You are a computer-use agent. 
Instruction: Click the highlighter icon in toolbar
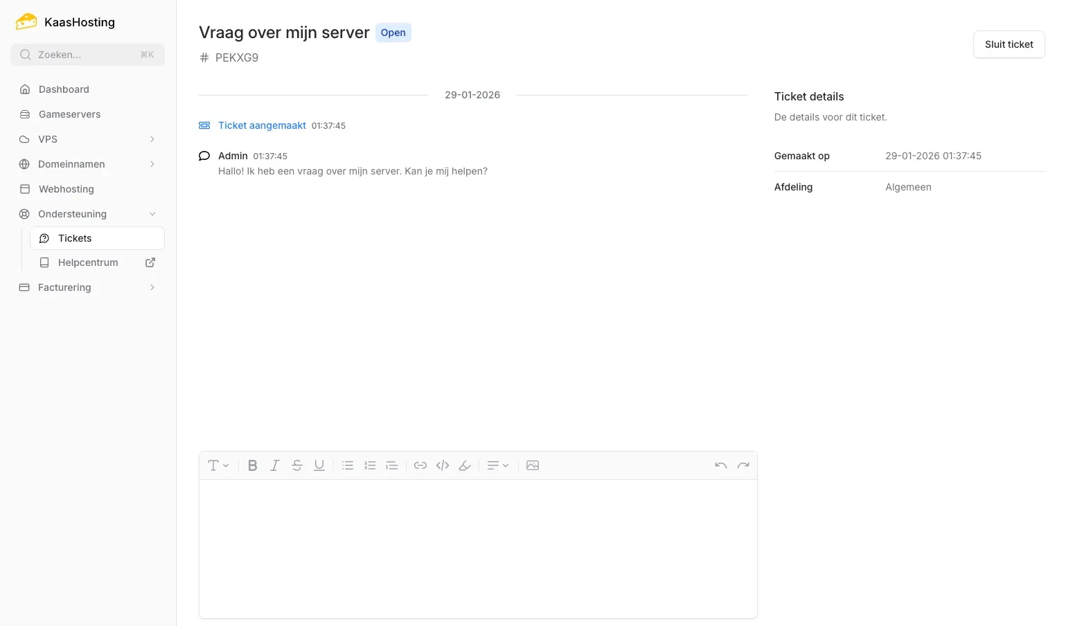[465, 465]
